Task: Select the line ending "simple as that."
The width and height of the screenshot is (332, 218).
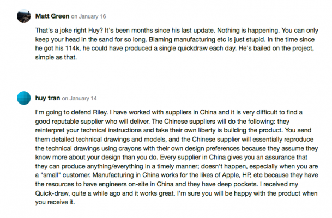Action: pyautogui.click(x=56, y=58)
